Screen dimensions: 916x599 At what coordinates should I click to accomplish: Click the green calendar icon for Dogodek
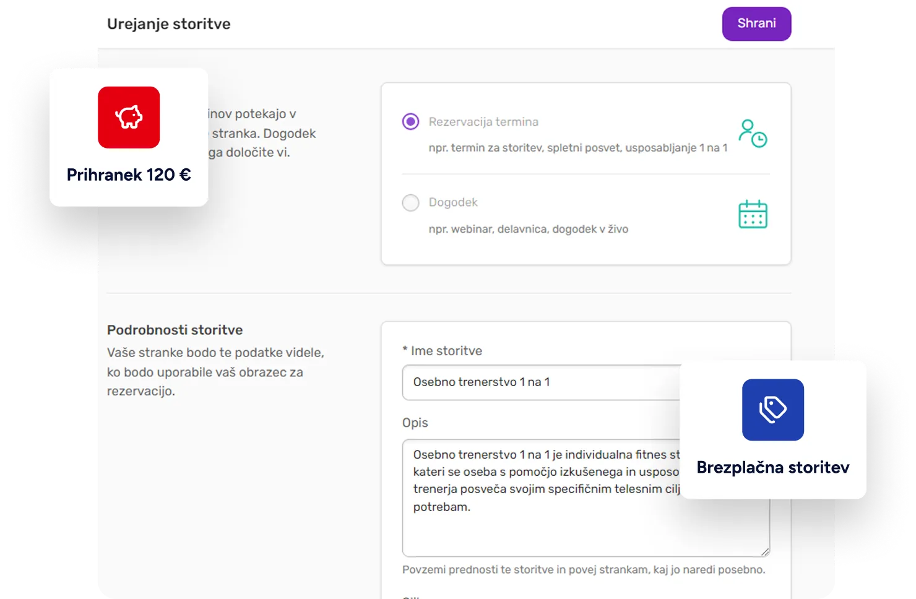tap(753, 214)
